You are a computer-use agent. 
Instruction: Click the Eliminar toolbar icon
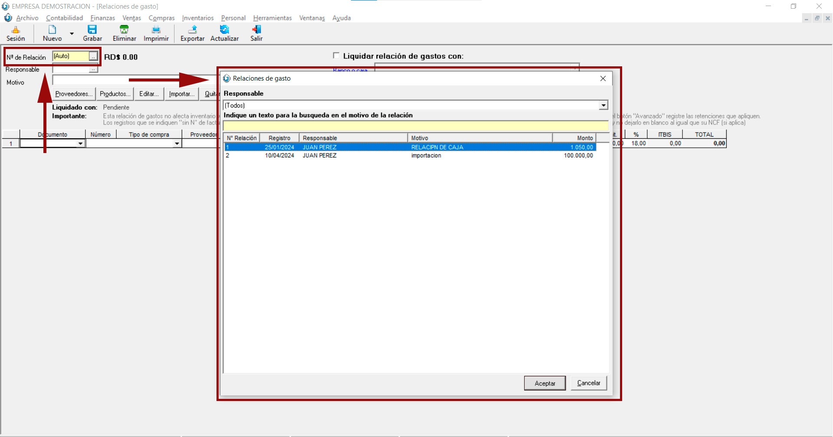click(124, 33)
